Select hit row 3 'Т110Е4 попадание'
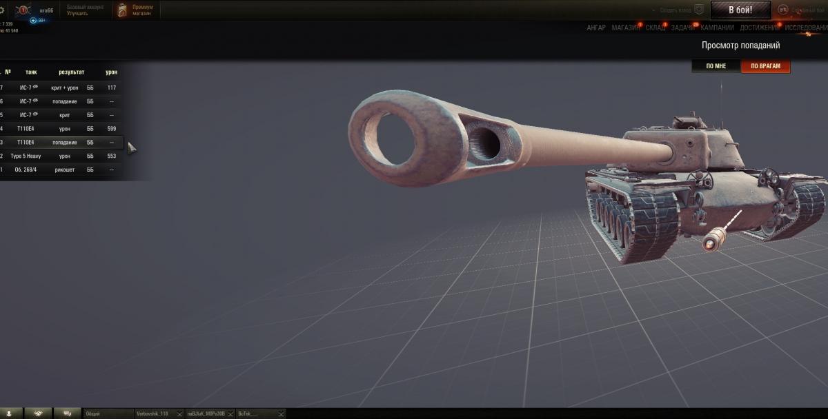The height and width of the screenshot is (419, 828). [x=61, y=143]
